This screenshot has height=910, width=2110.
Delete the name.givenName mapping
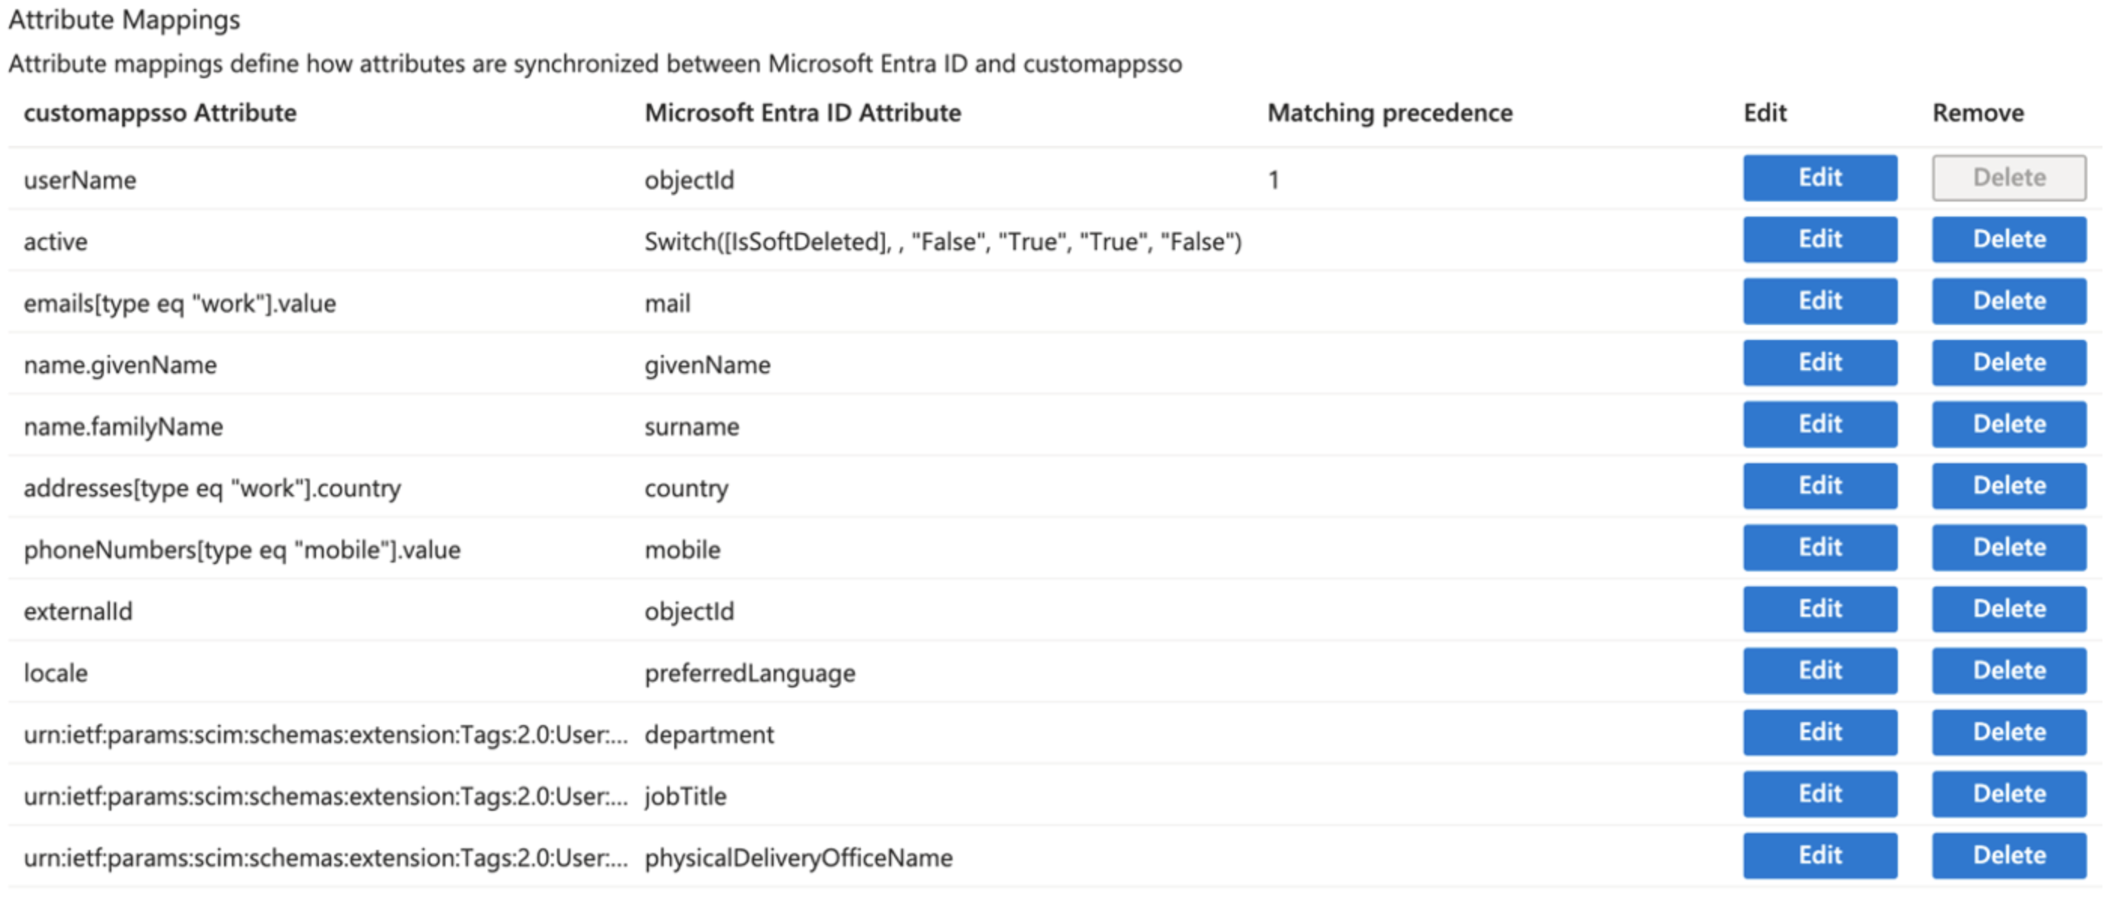click(2009, 362)
